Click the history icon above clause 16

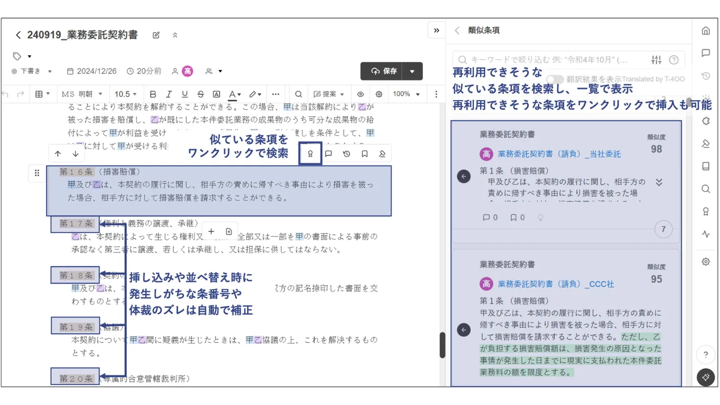346,154
